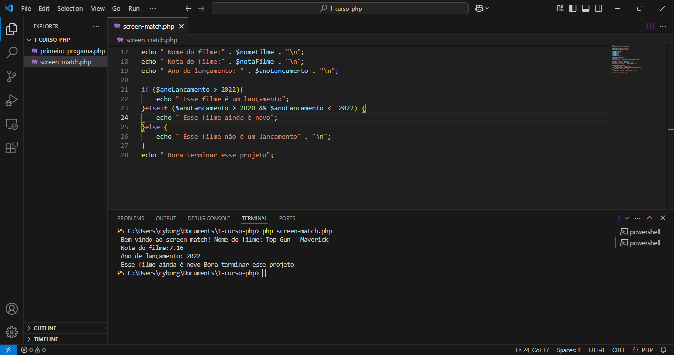
Task: Open the Selection menu
Action: [x=70, y=8]
